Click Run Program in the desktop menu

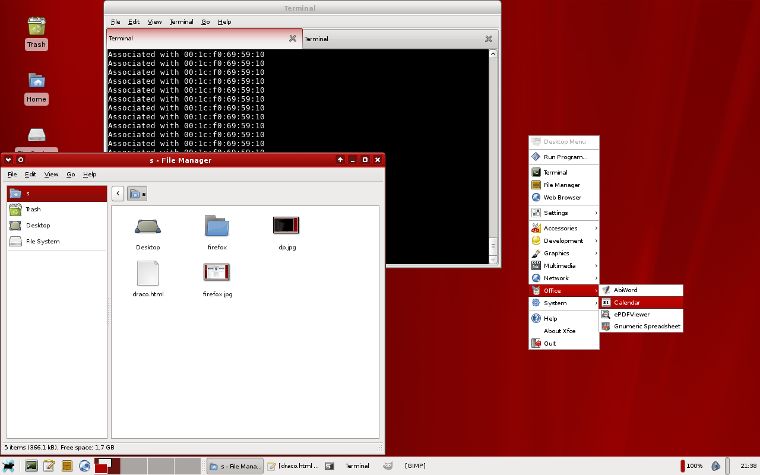tap(562, 157)
